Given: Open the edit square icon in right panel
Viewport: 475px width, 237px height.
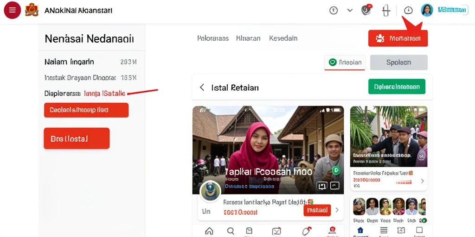Looking at the screenshot, I should tap(401, 231).
